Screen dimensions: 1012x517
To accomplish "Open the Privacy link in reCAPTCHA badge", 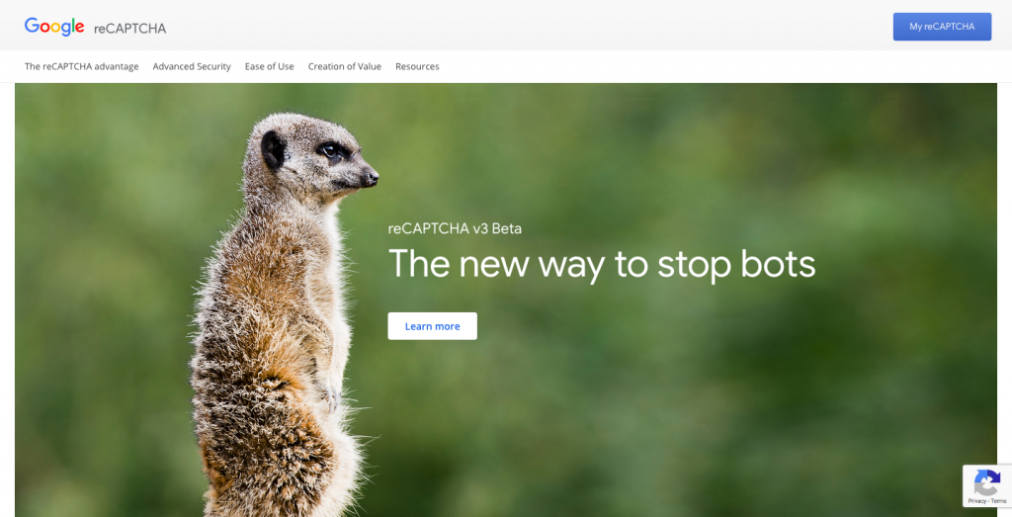I will pos(976,501).
